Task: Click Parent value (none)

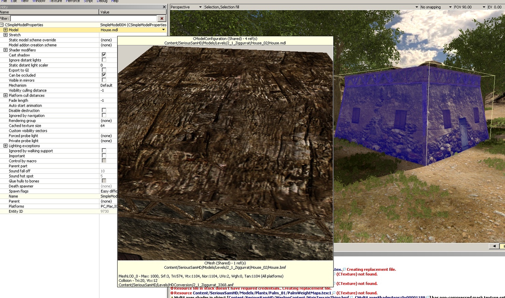Action: (x=106, y=201)
